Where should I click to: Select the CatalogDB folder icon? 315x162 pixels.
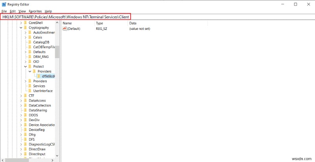(30, 42)
